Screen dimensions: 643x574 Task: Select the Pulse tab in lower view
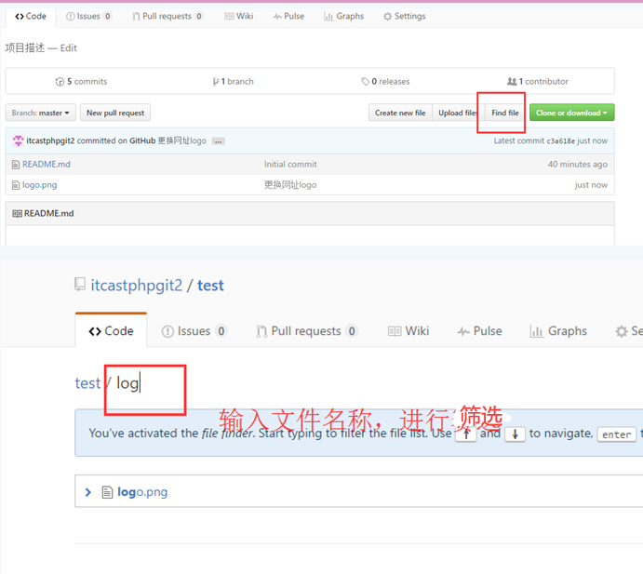tap(479, 331)
